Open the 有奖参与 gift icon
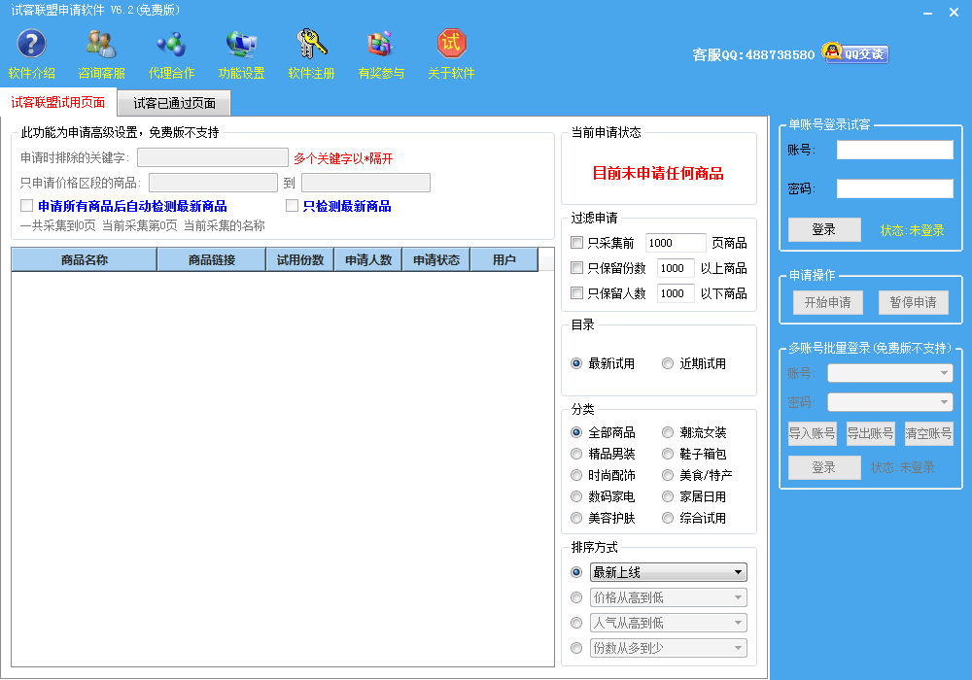Viewport: 972px width, 680px height. pos(380,45)
